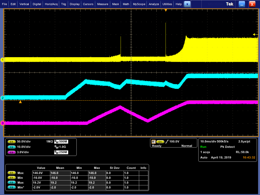Open the Utilities menu
Viewport: 260px width, 195px height.
point(167,4)
